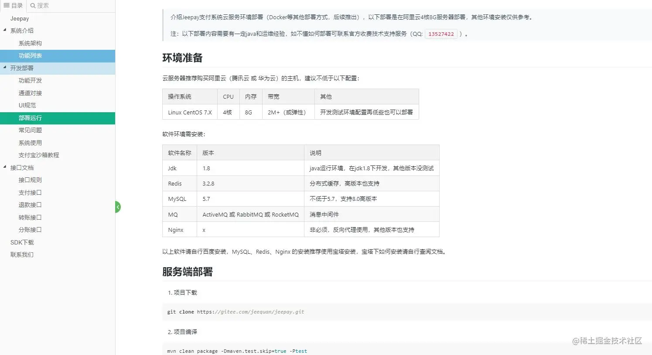Click the mvn clean package command line

tap(237, 351)
